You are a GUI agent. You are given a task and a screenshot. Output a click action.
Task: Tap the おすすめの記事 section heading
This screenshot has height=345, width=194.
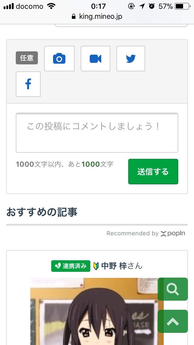click(42, 212)
